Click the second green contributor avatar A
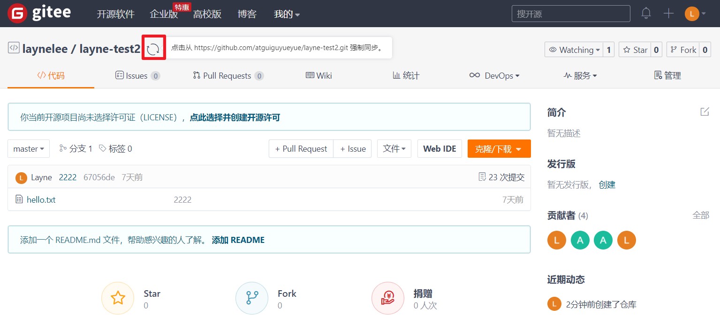The height and width of the screenshot is (330, 720). click(x=603, y=240)
